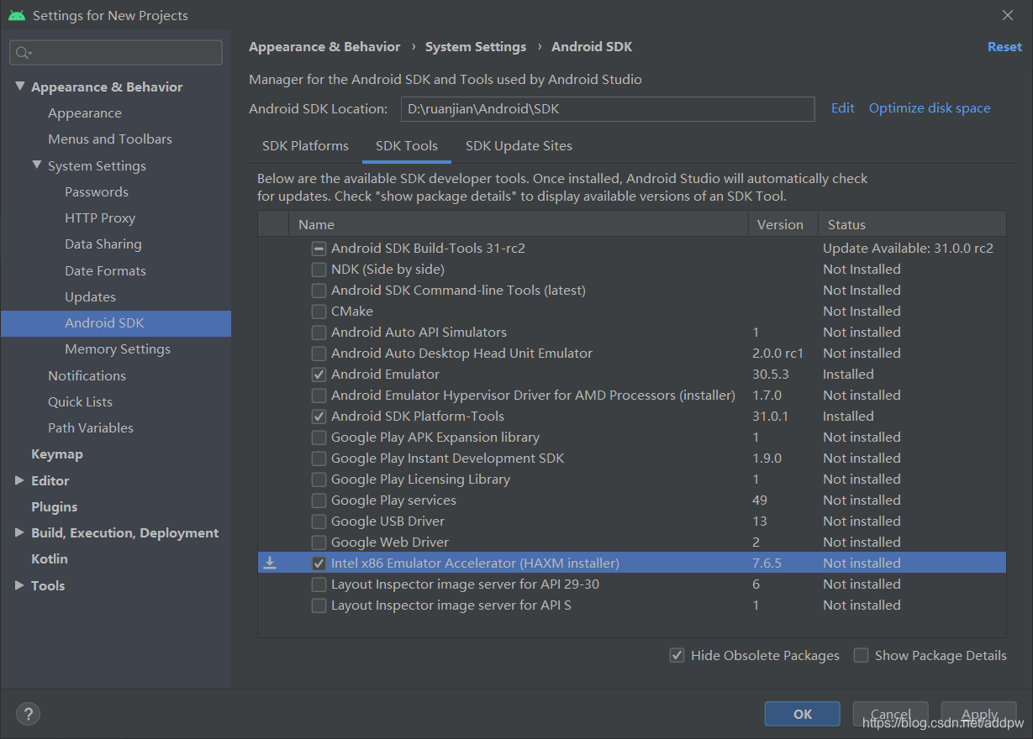Check the CMake checkbox
The width and height of the screenshot is (1033, 739).
coord(319,312)
